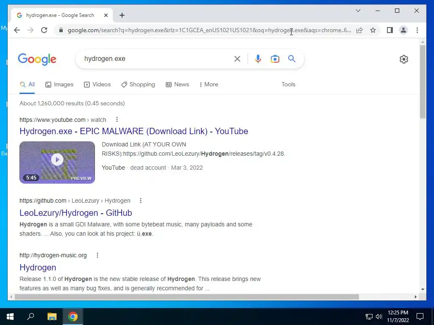Open Chrome's three-dot menu

click(417, 30)
